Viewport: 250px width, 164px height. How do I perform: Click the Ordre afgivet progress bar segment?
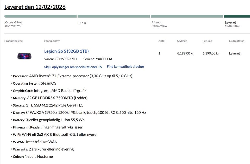40,16
